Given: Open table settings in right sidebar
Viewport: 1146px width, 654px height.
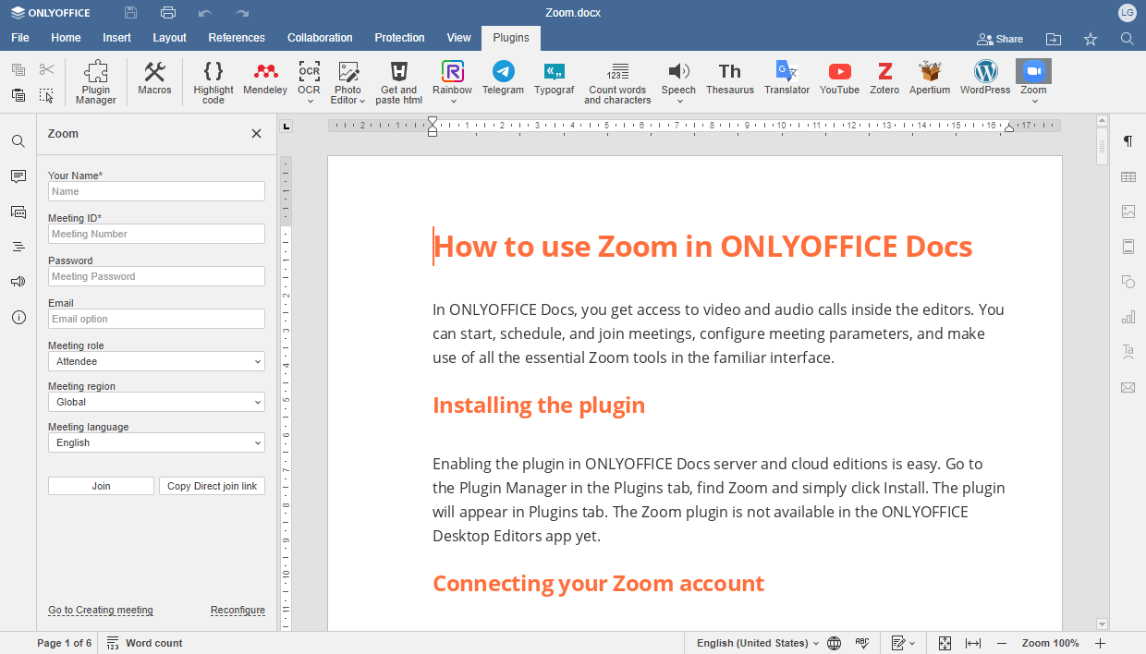Looking at the screenshot, I should click(x=1128, y=176).
